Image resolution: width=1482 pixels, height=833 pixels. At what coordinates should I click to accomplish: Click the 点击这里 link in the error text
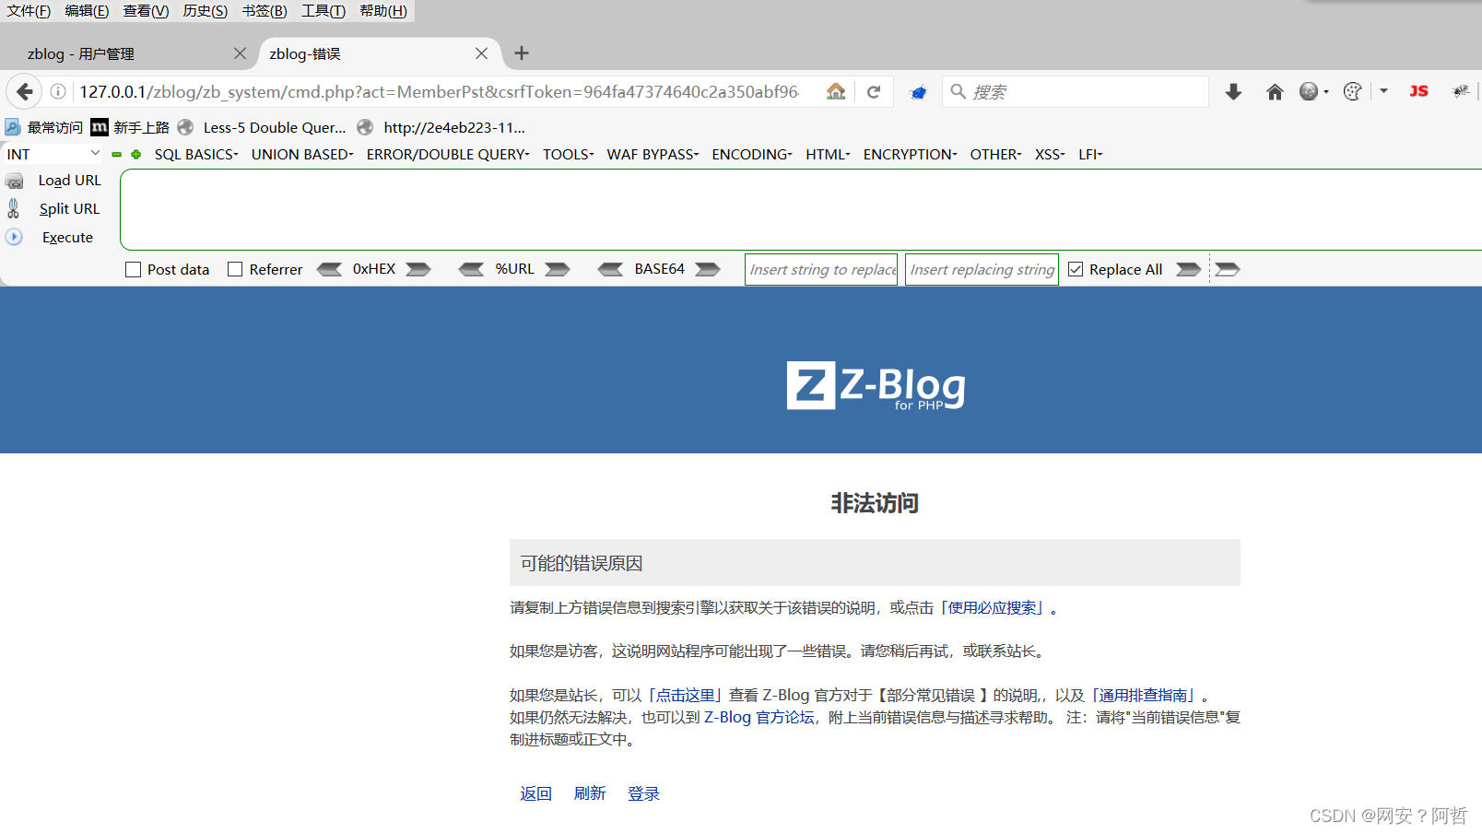(686, 695)
